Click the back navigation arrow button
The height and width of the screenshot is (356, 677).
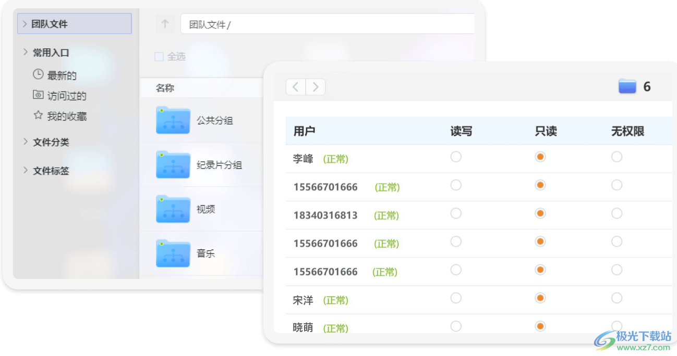pos(295,86)
